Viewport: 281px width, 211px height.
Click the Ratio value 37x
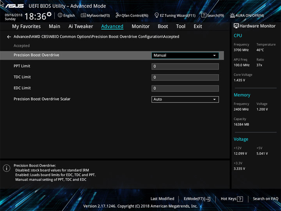pos(259,65)
